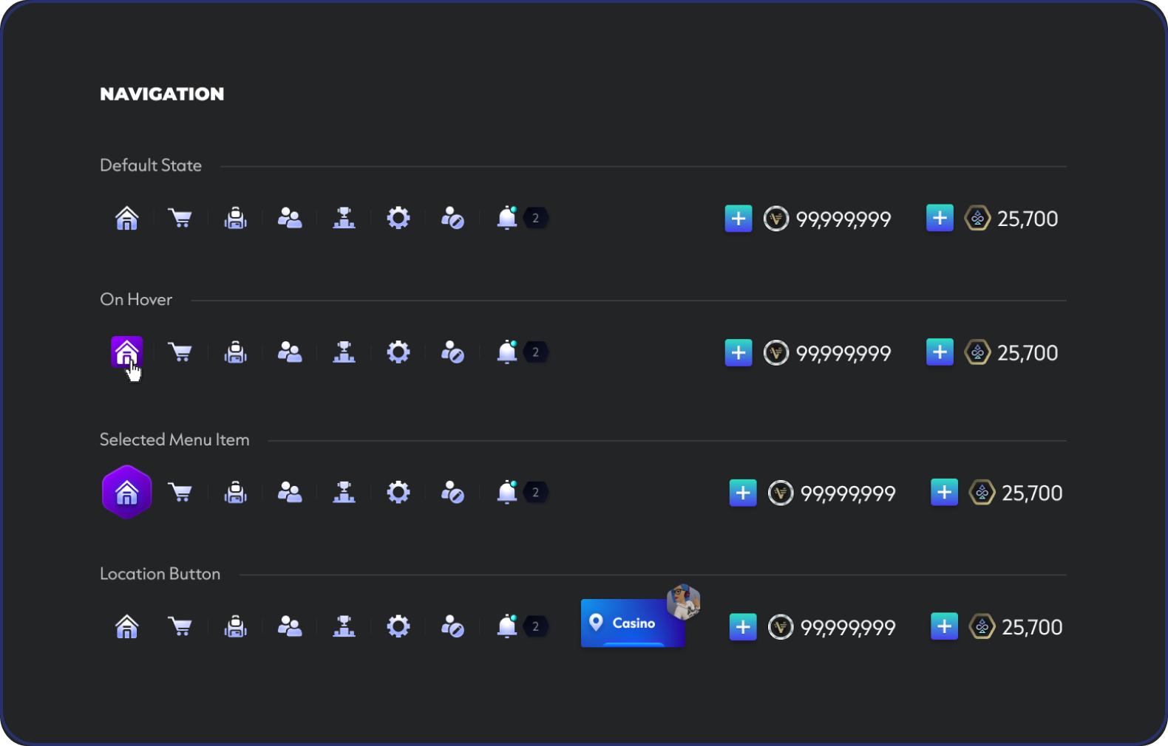Screen dimensions: 1168x746
Task: Click the backpack inventory icon in On Hover row
Action: coord(235,352)
